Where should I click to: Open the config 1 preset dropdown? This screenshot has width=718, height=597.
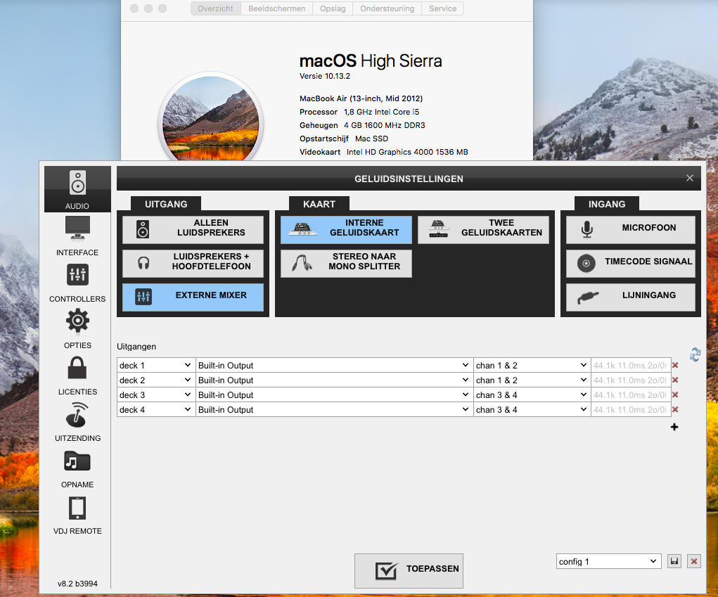tap(608, 561)
